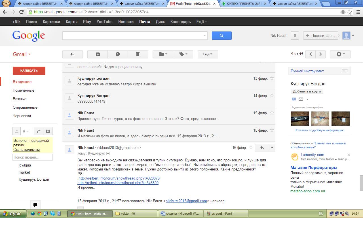363x234 pixels.
Task: Open the middle recent photo thumbnail
Action: tap(320, 118)
